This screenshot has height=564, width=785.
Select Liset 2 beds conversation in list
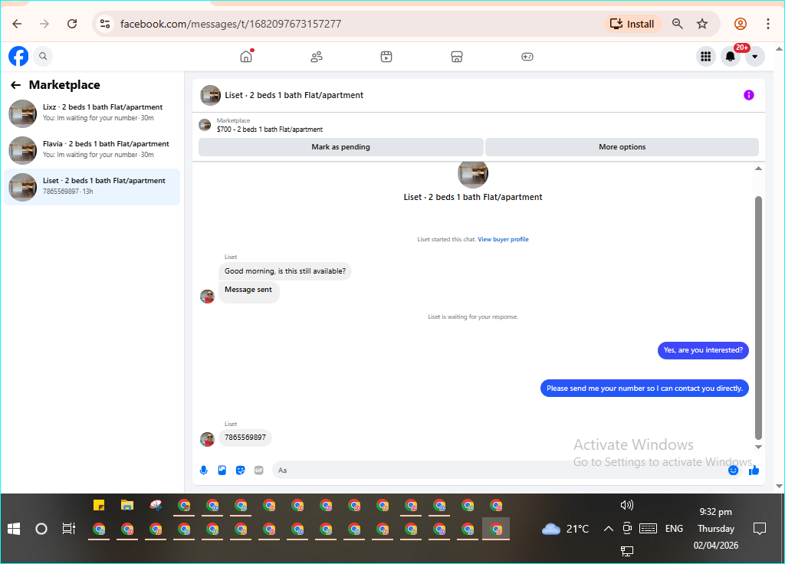(x=92, y=187)
